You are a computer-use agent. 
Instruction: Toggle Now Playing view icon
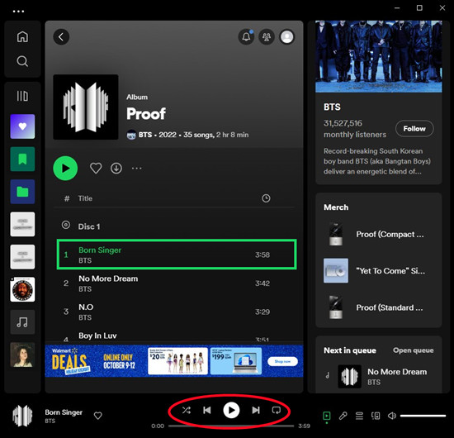point(327,416)
